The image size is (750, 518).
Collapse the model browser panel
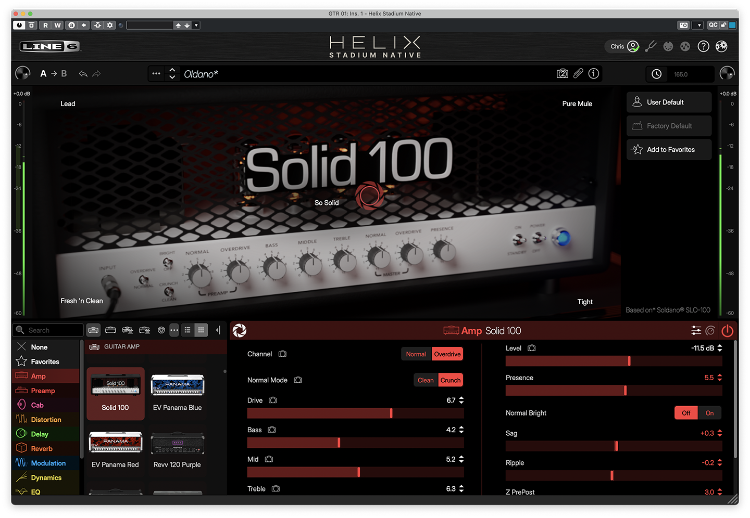click(218, 330)
